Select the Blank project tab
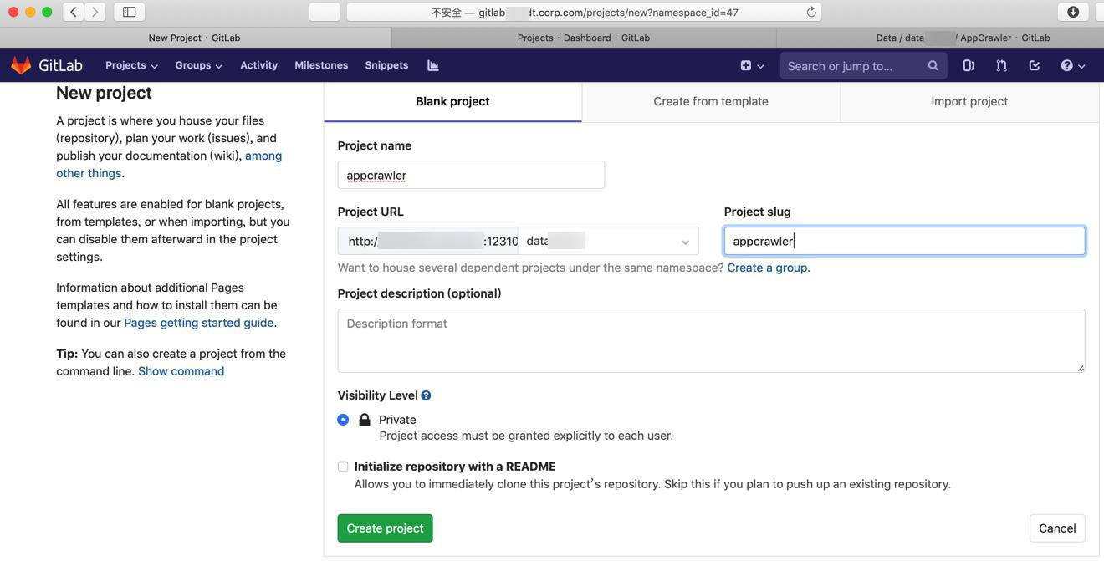Image resolution: width=1104 pixels, height=561 pixels. pyautogui.click(x=452, y=102)
